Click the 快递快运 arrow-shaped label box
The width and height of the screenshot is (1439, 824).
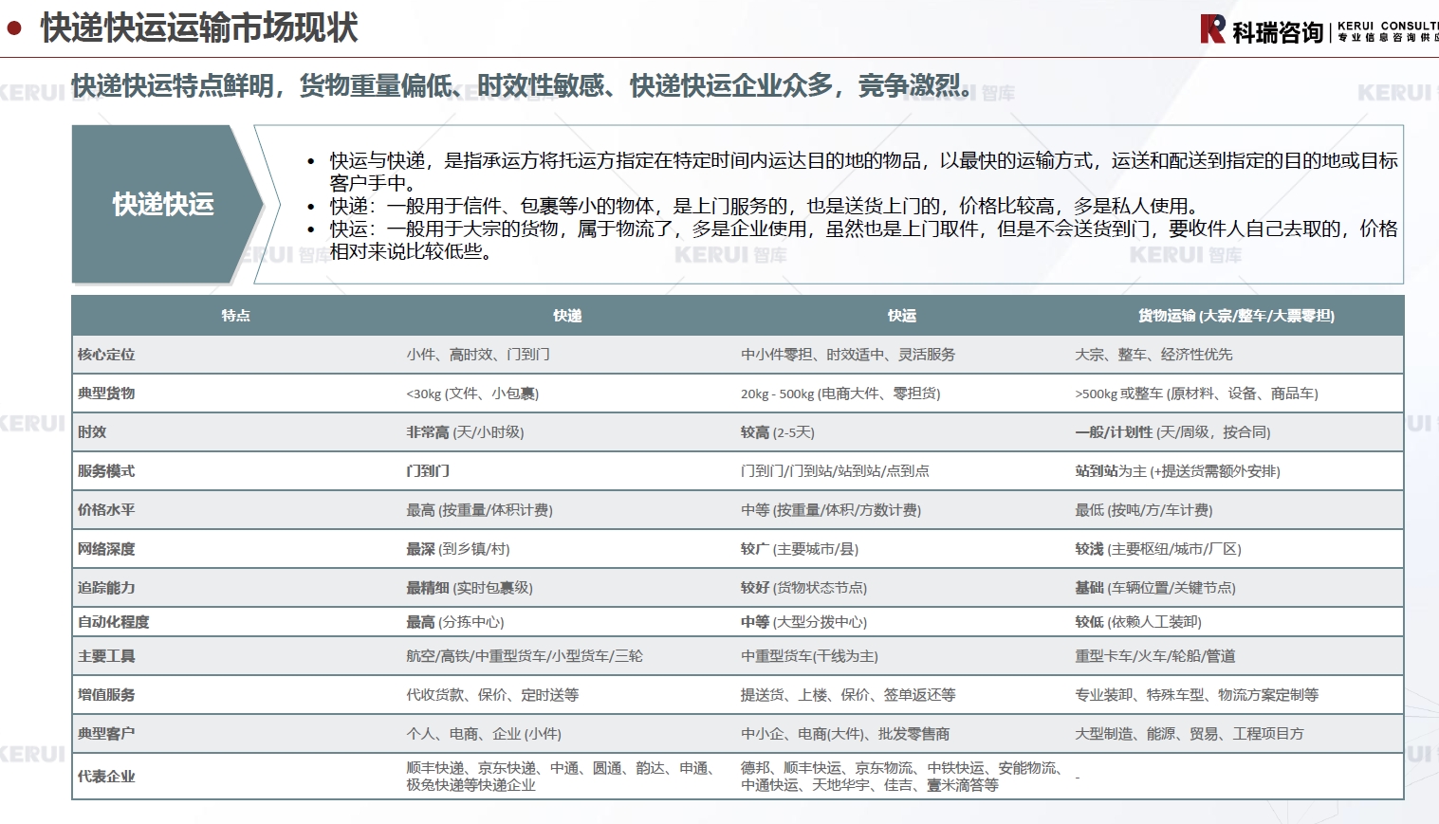tap(168, 204)
